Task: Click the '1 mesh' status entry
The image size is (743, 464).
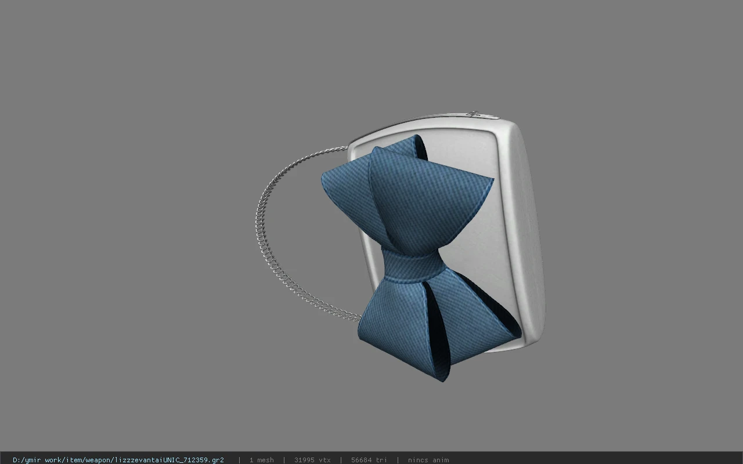Action: (x=262, y=460)
